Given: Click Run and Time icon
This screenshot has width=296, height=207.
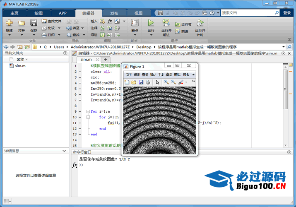Looking at the screenshot, I should point(200,23).
